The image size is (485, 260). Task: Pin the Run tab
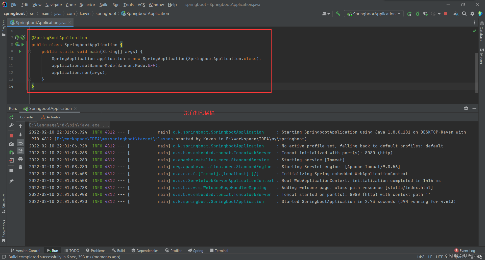[11, 181]
